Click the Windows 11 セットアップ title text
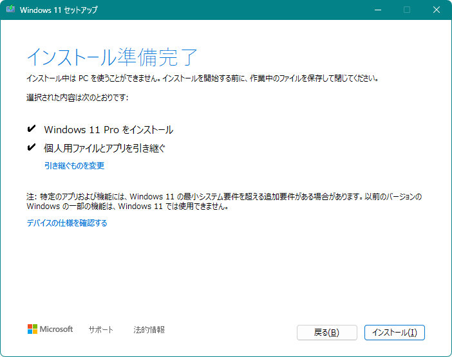Screen dimensions: 452x357 pyautogui.click(x=59, y=10)
